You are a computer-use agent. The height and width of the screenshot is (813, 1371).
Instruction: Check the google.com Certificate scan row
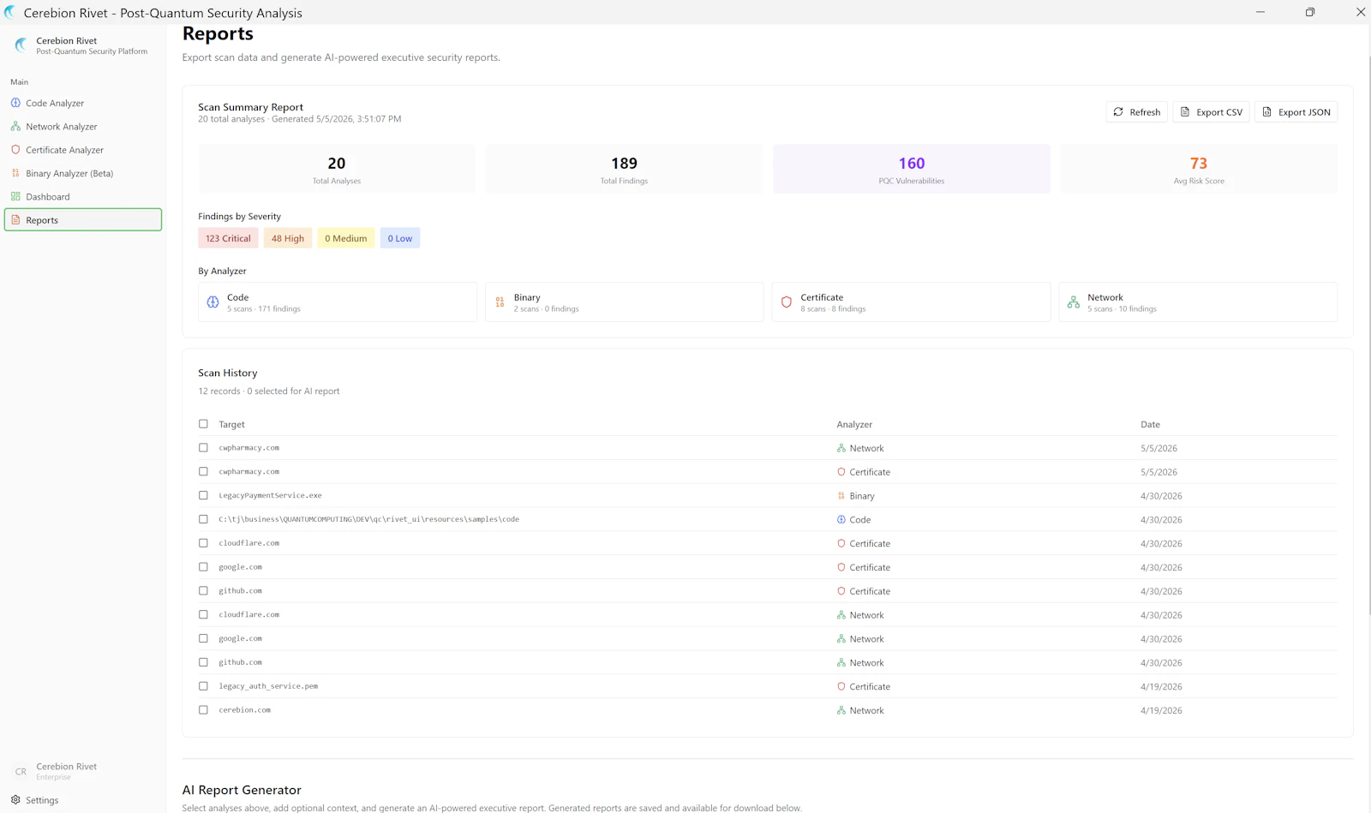(203, 567)
